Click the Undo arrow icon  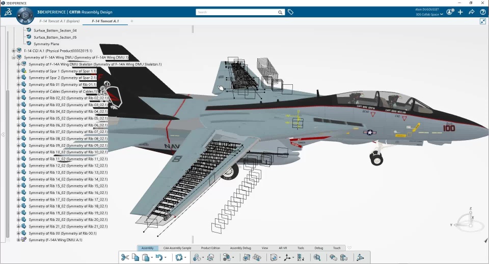(159, 257)
